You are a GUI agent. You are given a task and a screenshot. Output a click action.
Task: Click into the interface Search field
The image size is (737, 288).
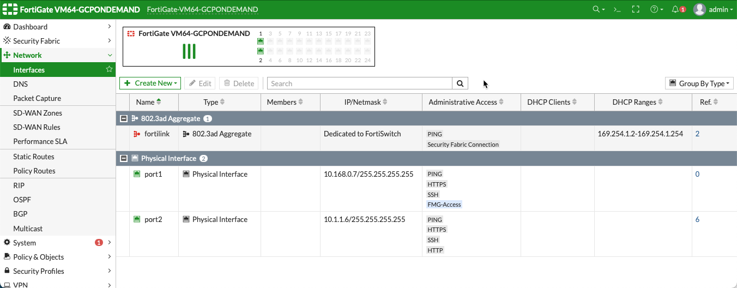click(360, 83)
